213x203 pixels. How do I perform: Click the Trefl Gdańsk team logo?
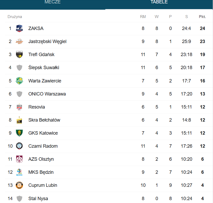point(19,55)
